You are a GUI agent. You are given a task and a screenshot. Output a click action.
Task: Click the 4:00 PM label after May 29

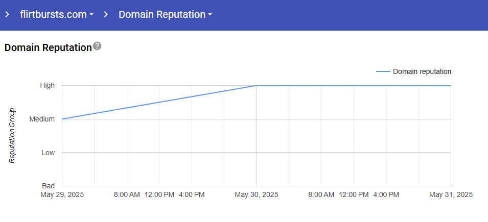(192, 194)
